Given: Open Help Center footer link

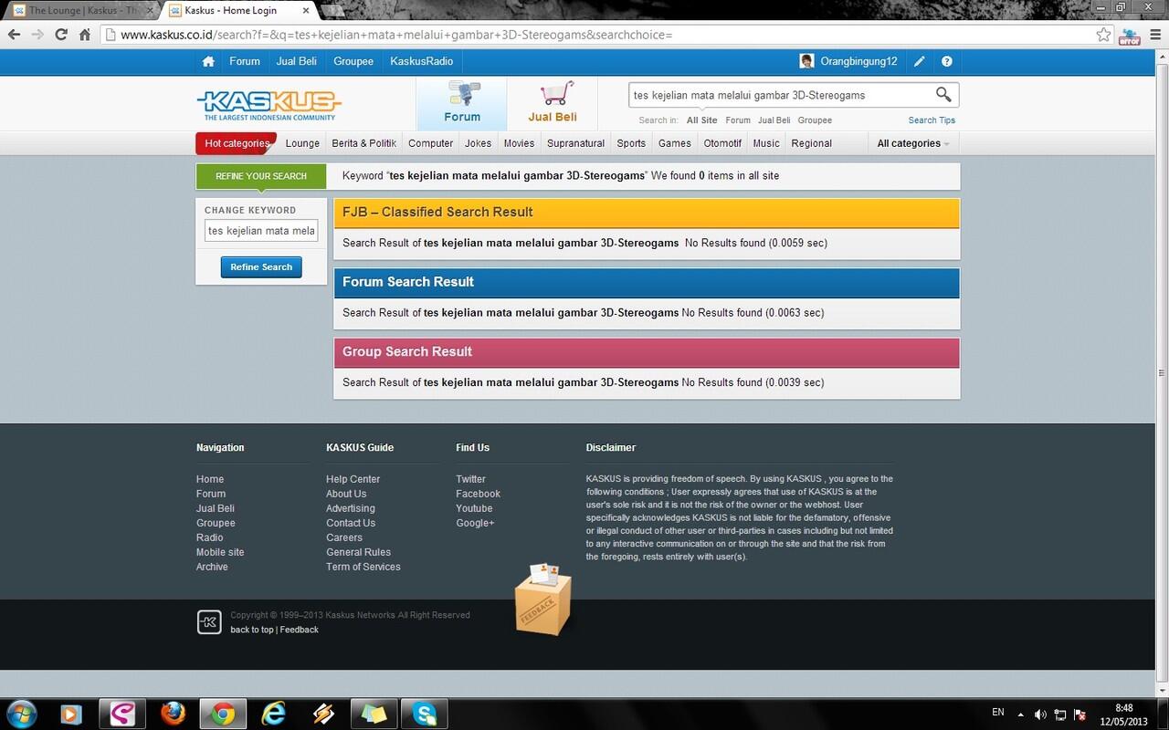Looking at the screenshot, I should click(353, 479).
